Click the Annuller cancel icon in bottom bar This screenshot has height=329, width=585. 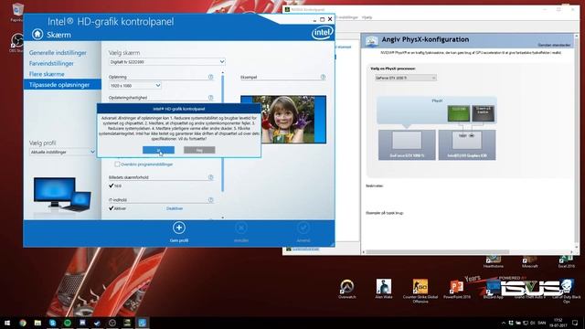tap(241, 228)
